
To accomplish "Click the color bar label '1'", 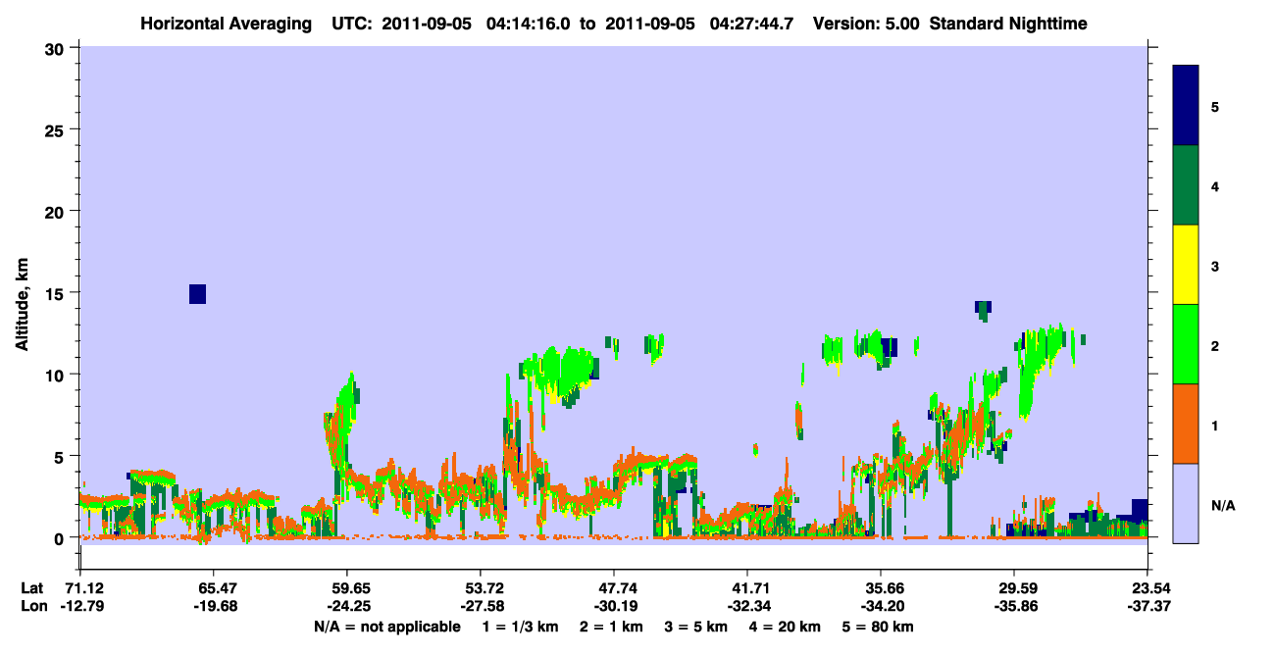I will point(1215,425).
